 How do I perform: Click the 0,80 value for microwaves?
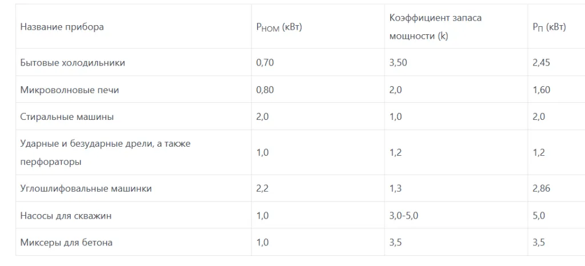click(265, 90)
